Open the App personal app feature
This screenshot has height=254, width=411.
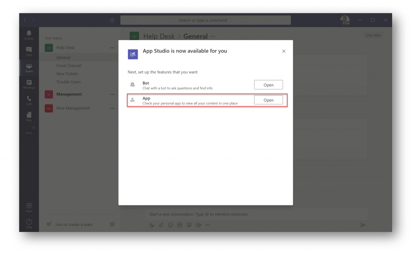tap(269, 100)
